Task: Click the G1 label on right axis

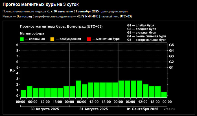Action: coord(171,68)
